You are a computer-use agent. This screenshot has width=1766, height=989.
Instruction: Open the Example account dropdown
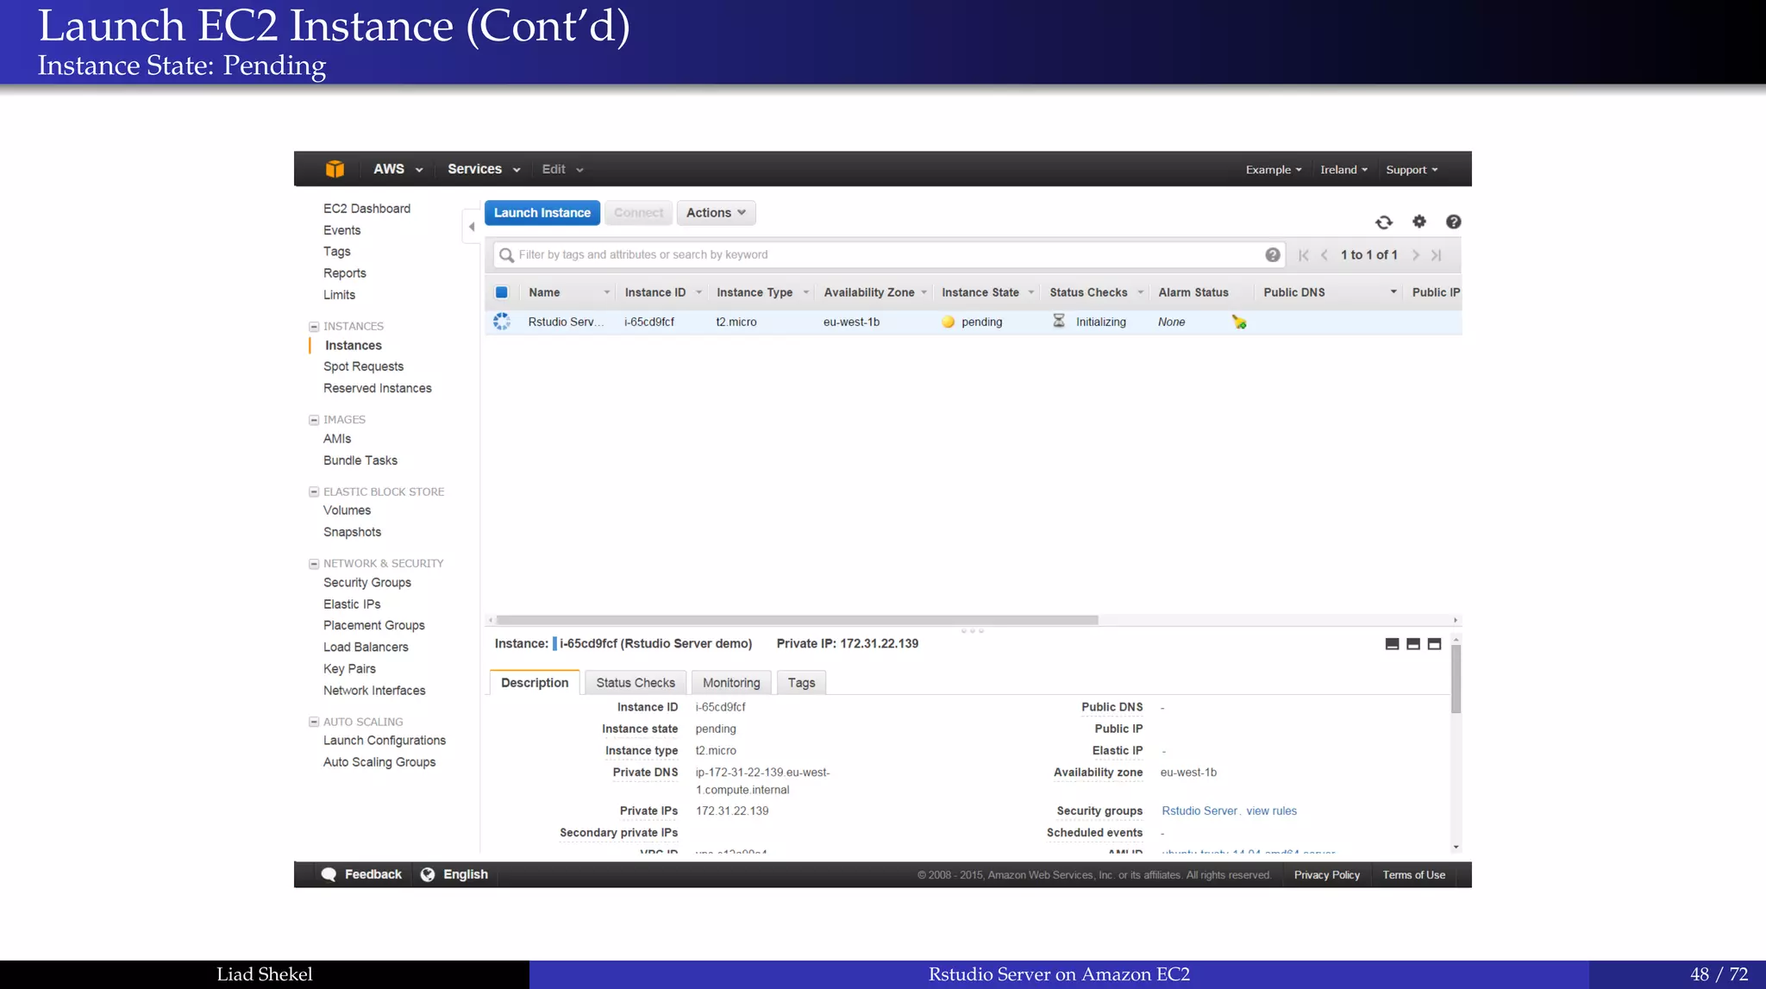point(1274,170)
